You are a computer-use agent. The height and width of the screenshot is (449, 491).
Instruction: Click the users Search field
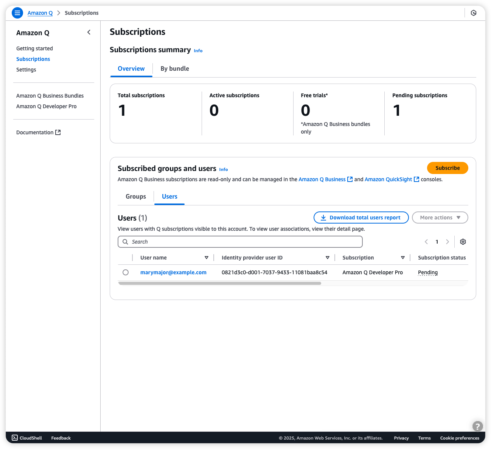click(240, 242)
